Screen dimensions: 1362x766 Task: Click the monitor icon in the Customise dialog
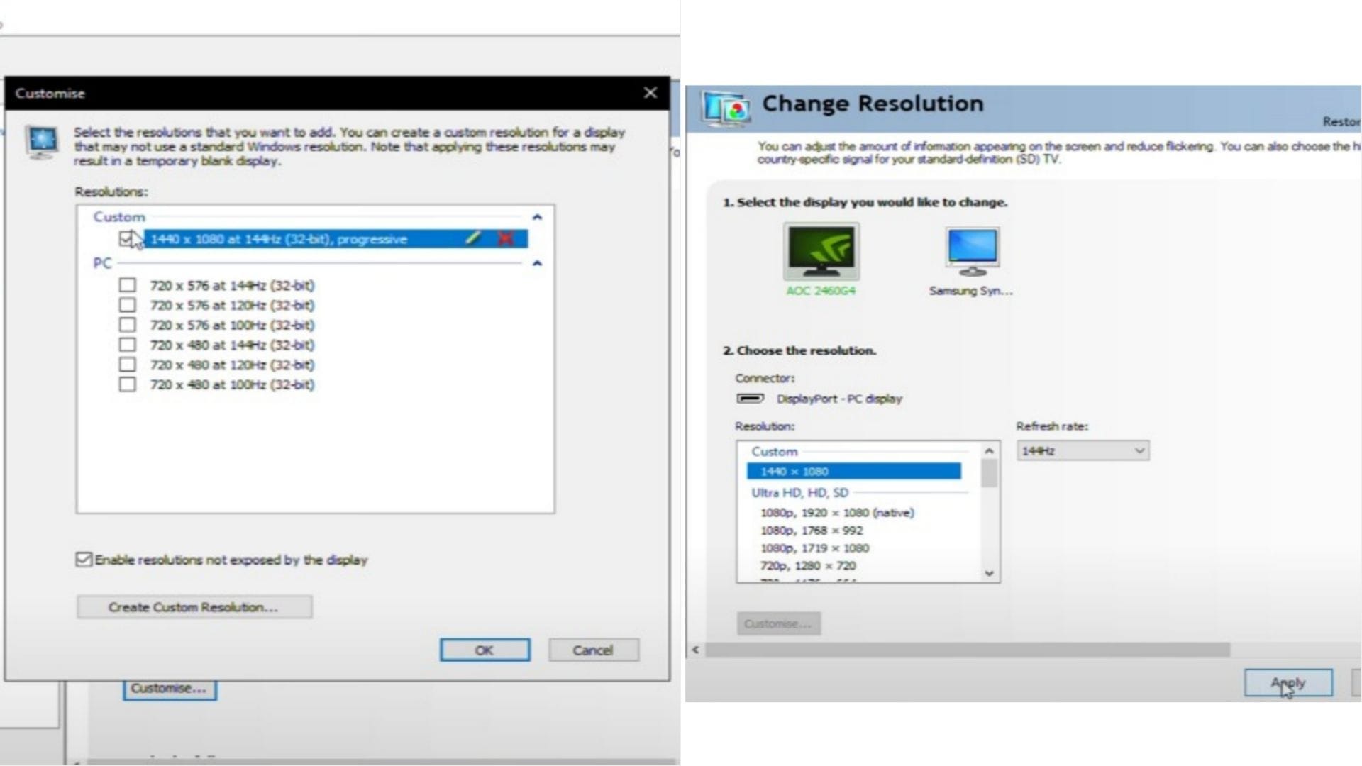pyautogui.click(x=41, y=140)
